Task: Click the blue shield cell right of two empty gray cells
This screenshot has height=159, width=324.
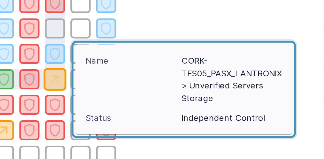Action: (106, 28)
